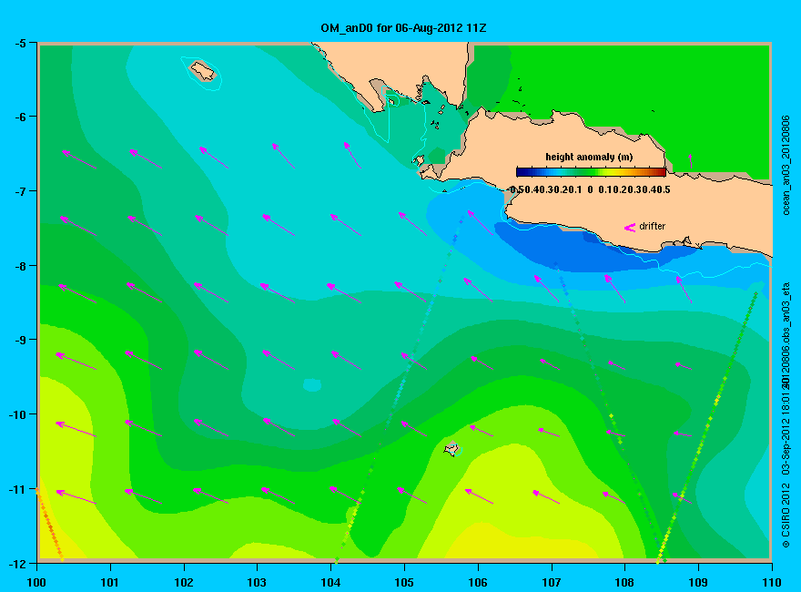Click longitude axis label 103

(x=257, y=582)
